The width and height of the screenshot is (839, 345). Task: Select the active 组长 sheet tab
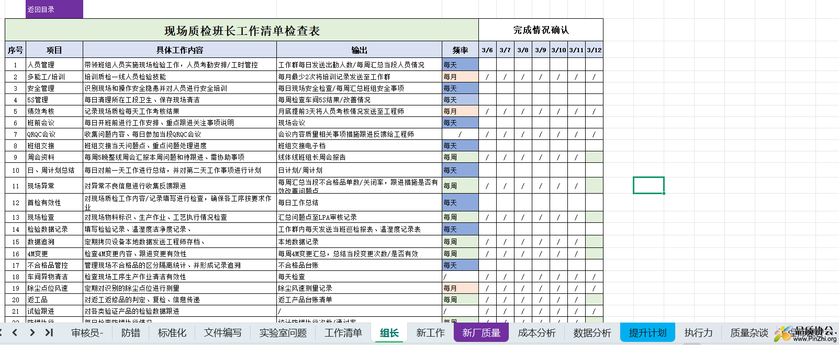click(389, 332)
